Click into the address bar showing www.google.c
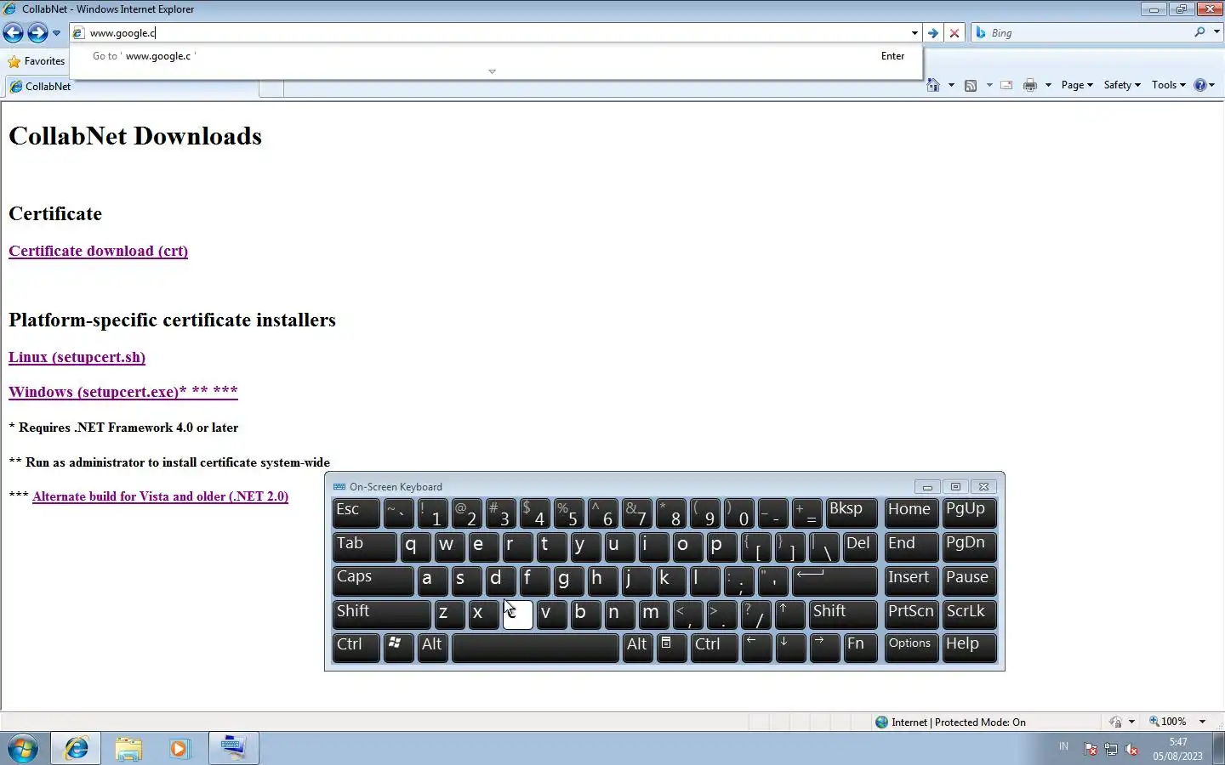 [489, 33]
